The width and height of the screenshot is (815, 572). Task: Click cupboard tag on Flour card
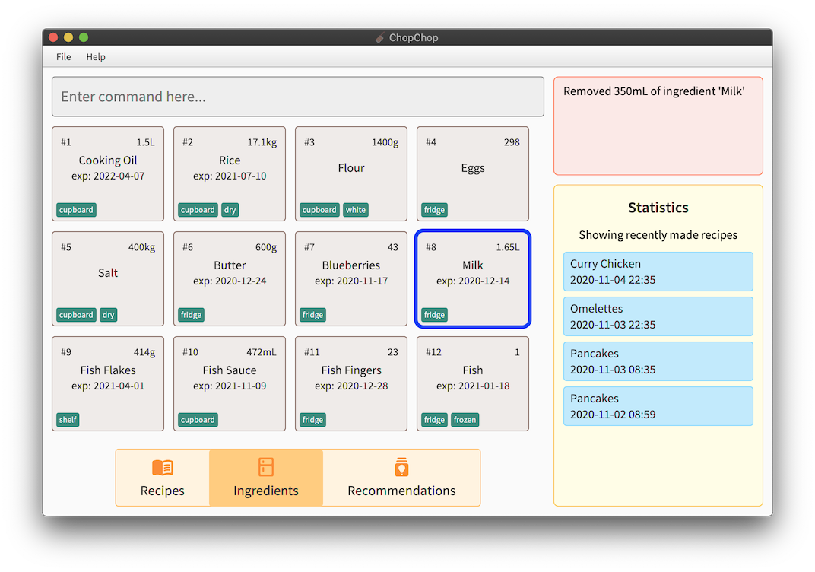319,210
